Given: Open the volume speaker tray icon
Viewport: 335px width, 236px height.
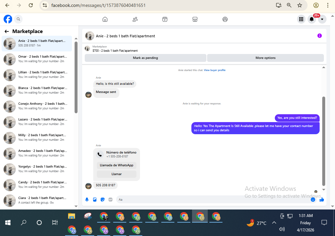Looking at the screenshot, I should [x=282, y=229].
